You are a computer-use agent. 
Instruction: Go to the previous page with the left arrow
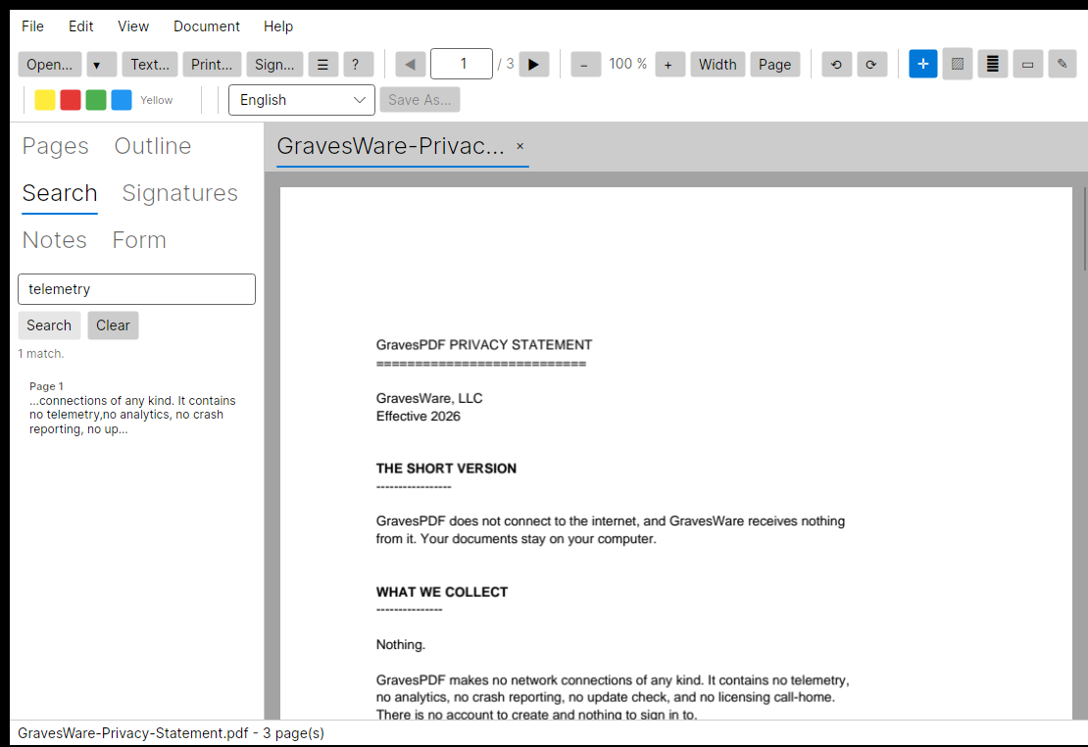click(x=410, y=65)
